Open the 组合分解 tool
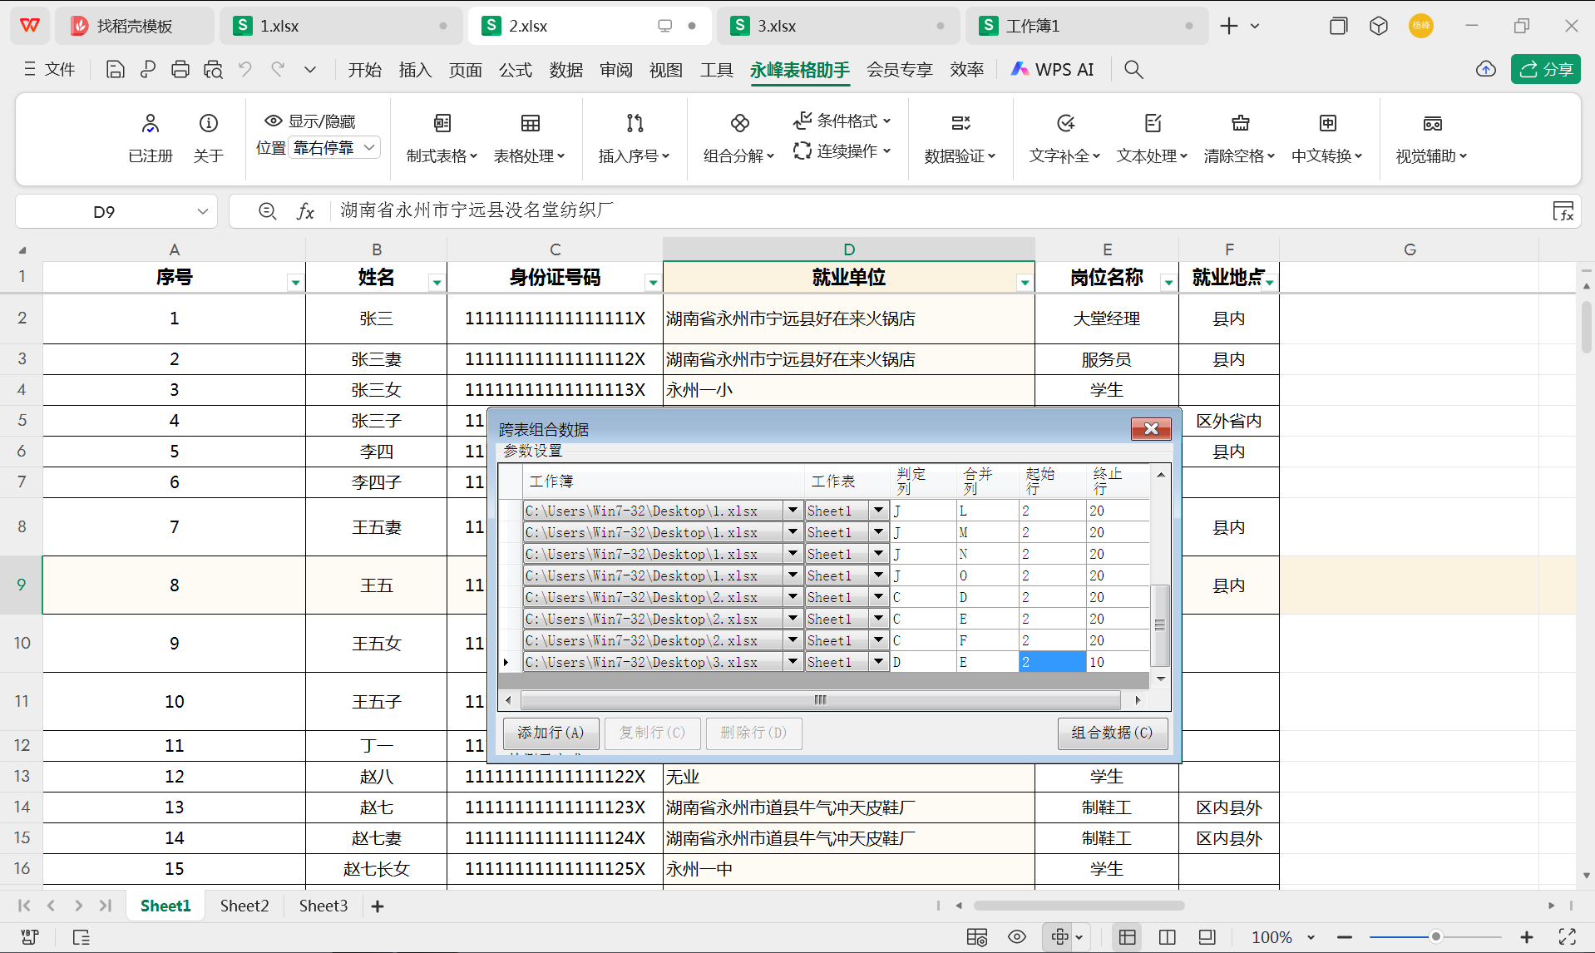Screen dimensions: 1595x953 [738, 137]
